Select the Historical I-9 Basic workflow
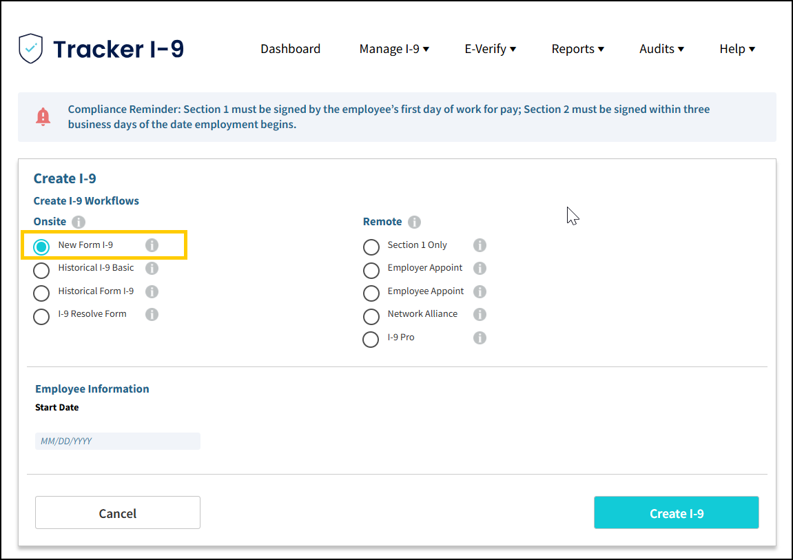This screenshot has width=793, height=560. coord(41,270)
